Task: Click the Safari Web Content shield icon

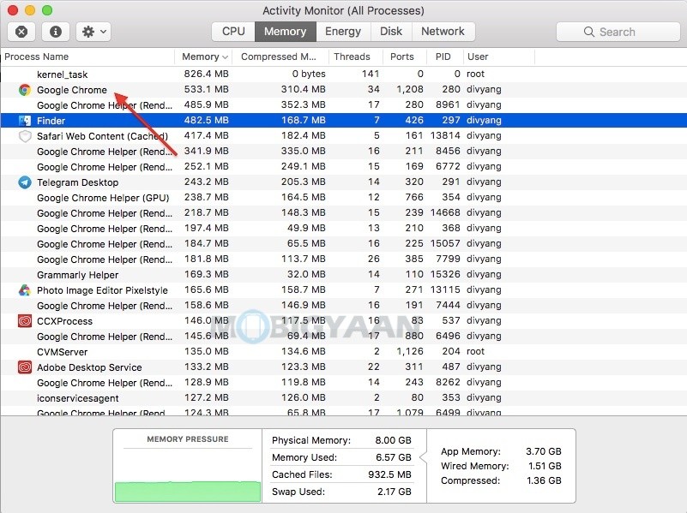Action: (25, 136)
